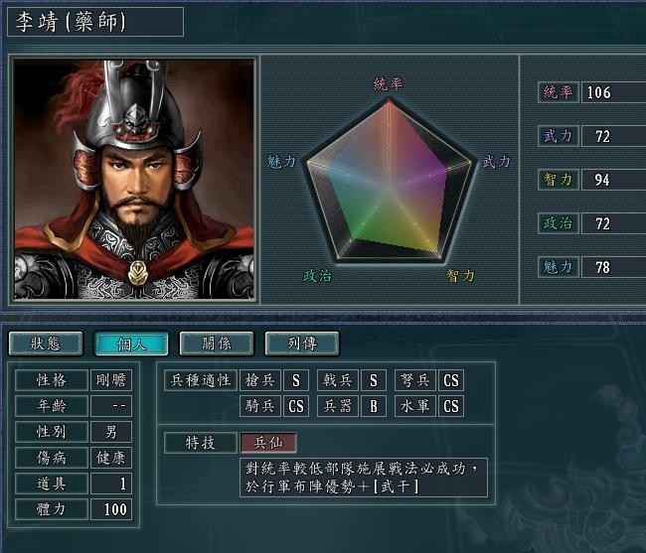Screen dimensions: 646x553
Task: Open the 關係 tab
Action: [x=217, y=344]
